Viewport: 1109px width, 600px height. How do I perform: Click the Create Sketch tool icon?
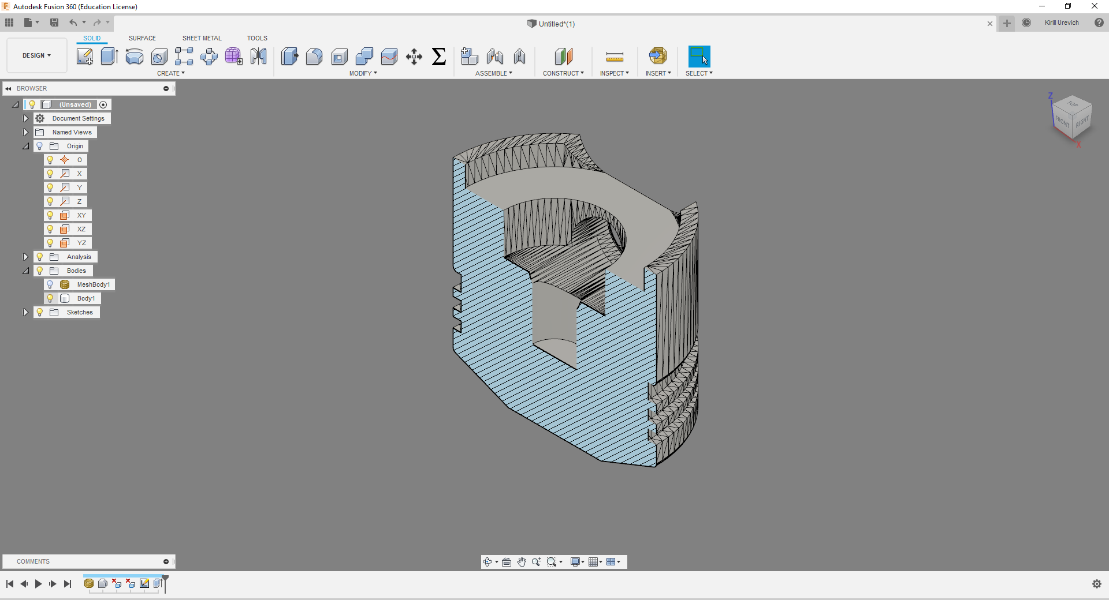coord(85,57)
